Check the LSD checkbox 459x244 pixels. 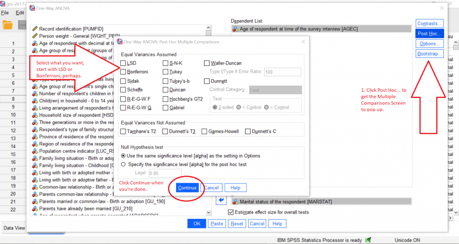123,63
